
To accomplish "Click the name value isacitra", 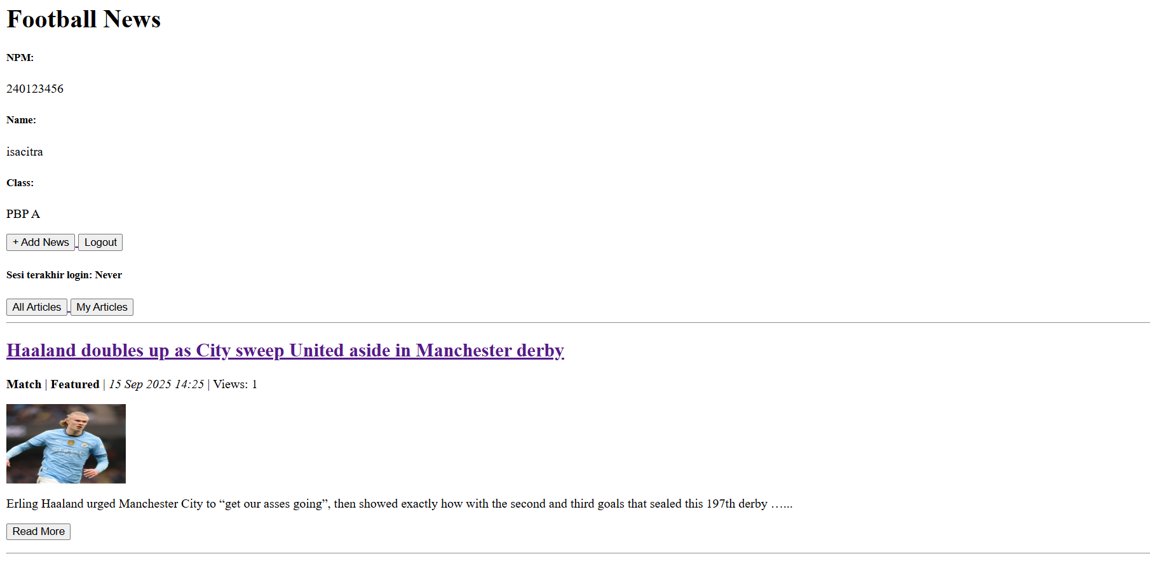I will tap(25, 152).
